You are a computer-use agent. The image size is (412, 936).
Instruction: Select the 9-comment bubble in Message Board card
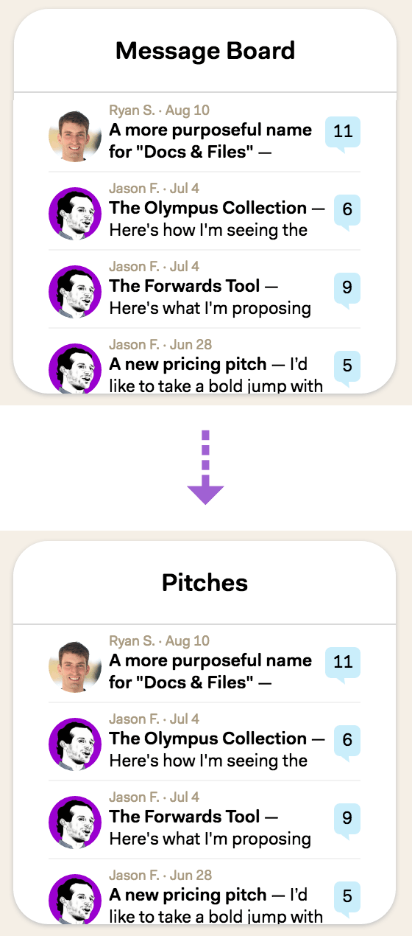tap(347, 289)
